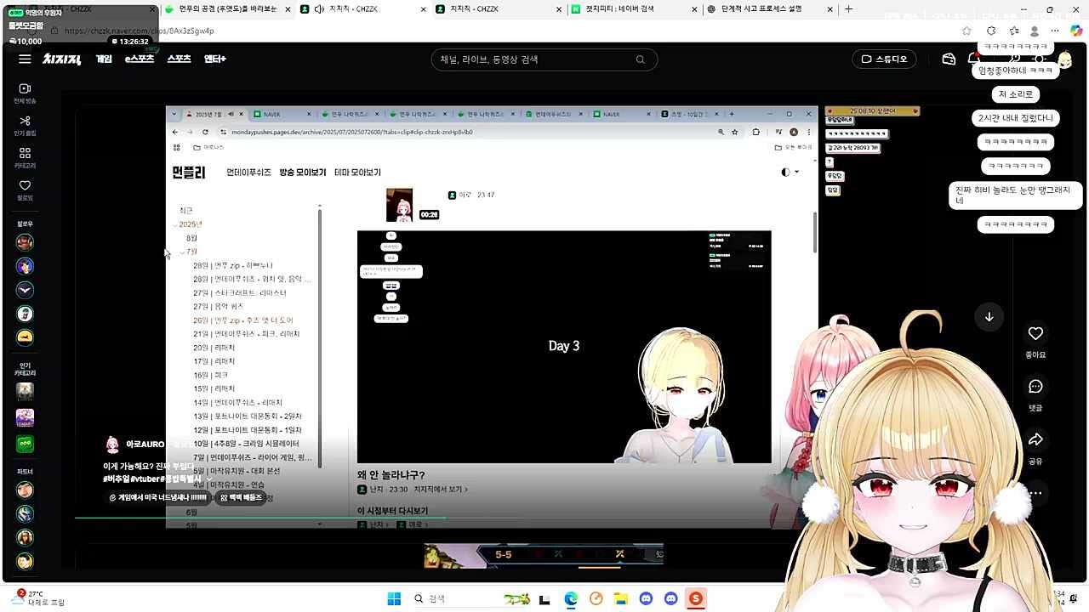Go to next clip with the down arrow
1089x612 pixels.
(x=989, y=317)
